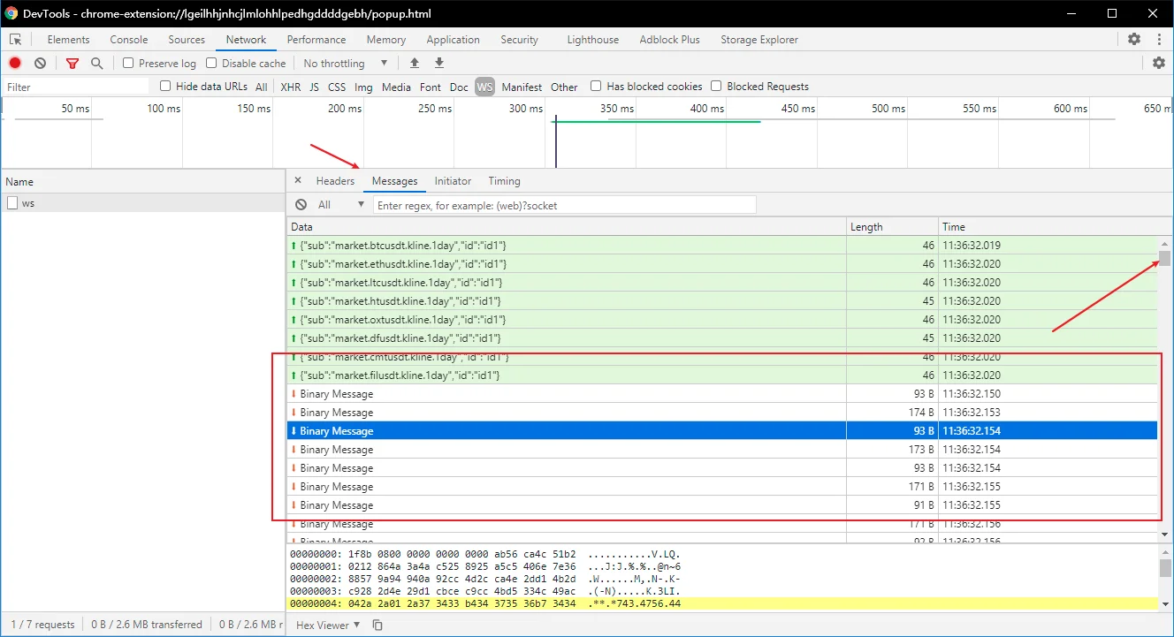Select 173 B Binary Message row

coord(722,450)
